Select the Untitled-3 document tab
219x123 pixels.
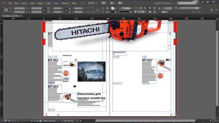click(10, 16)
